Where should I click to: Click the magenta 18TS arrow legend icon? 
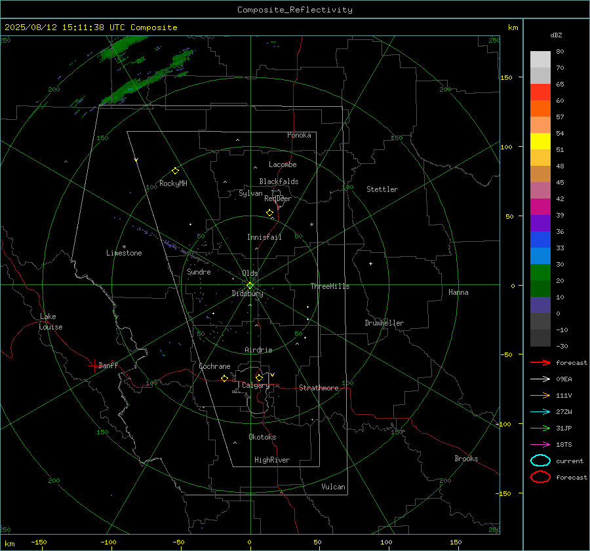(540, 445)
